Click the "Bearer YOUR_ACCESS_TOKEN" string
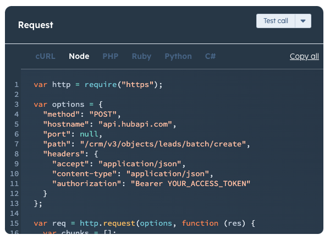Viewport: 330px width, 240px height. (x=190, y=184)
